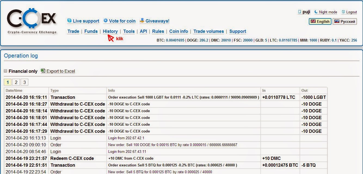Click Sell 1000 LGBT order execution info
This screenshot has width=363, height=174.
pos(183,97)
